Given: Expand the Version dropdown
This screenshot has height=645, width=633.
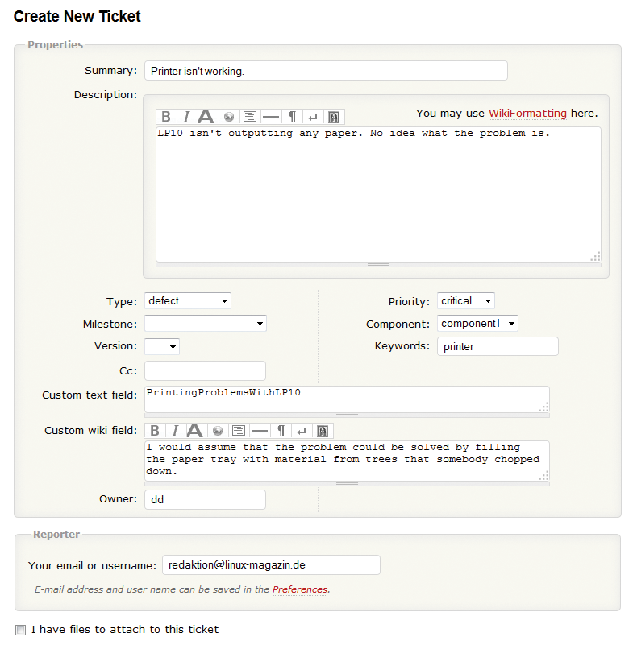Looking at the screenshot, I should pos(161,346).
